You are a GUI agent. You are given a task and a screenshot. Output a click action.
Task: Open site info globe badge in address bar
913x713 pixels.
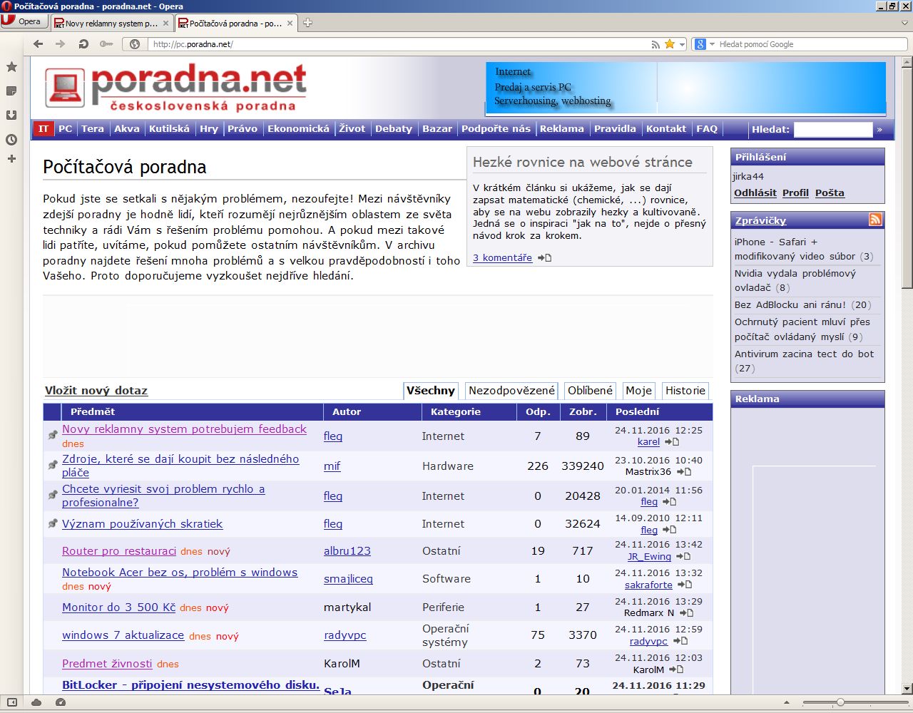(x=135, y=44)
